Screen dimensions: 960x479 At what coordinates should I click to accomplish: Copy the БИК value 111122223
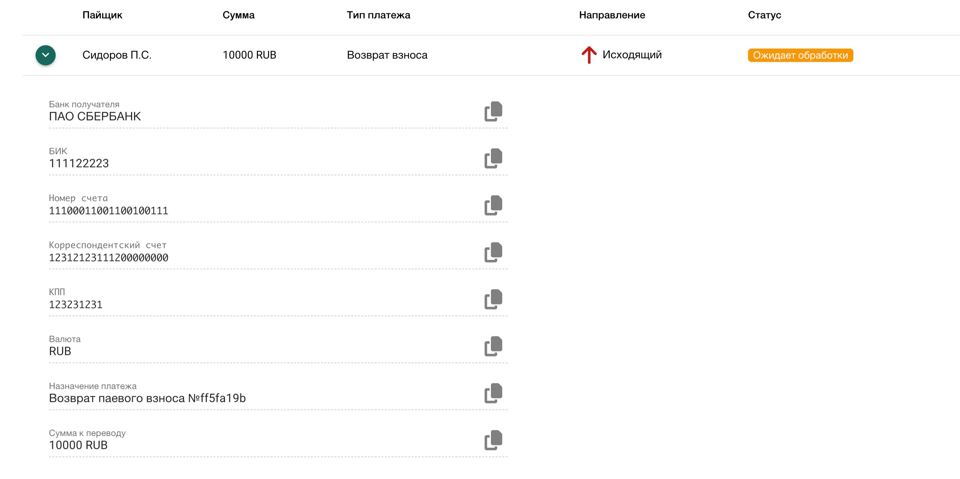pyautogui.click(x=493, y=158)
